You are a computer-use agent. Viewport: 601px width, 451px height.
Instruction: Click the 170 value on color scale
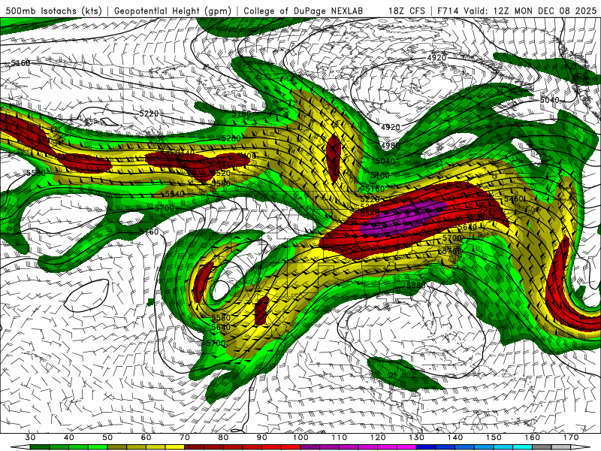tap(571, 437)
